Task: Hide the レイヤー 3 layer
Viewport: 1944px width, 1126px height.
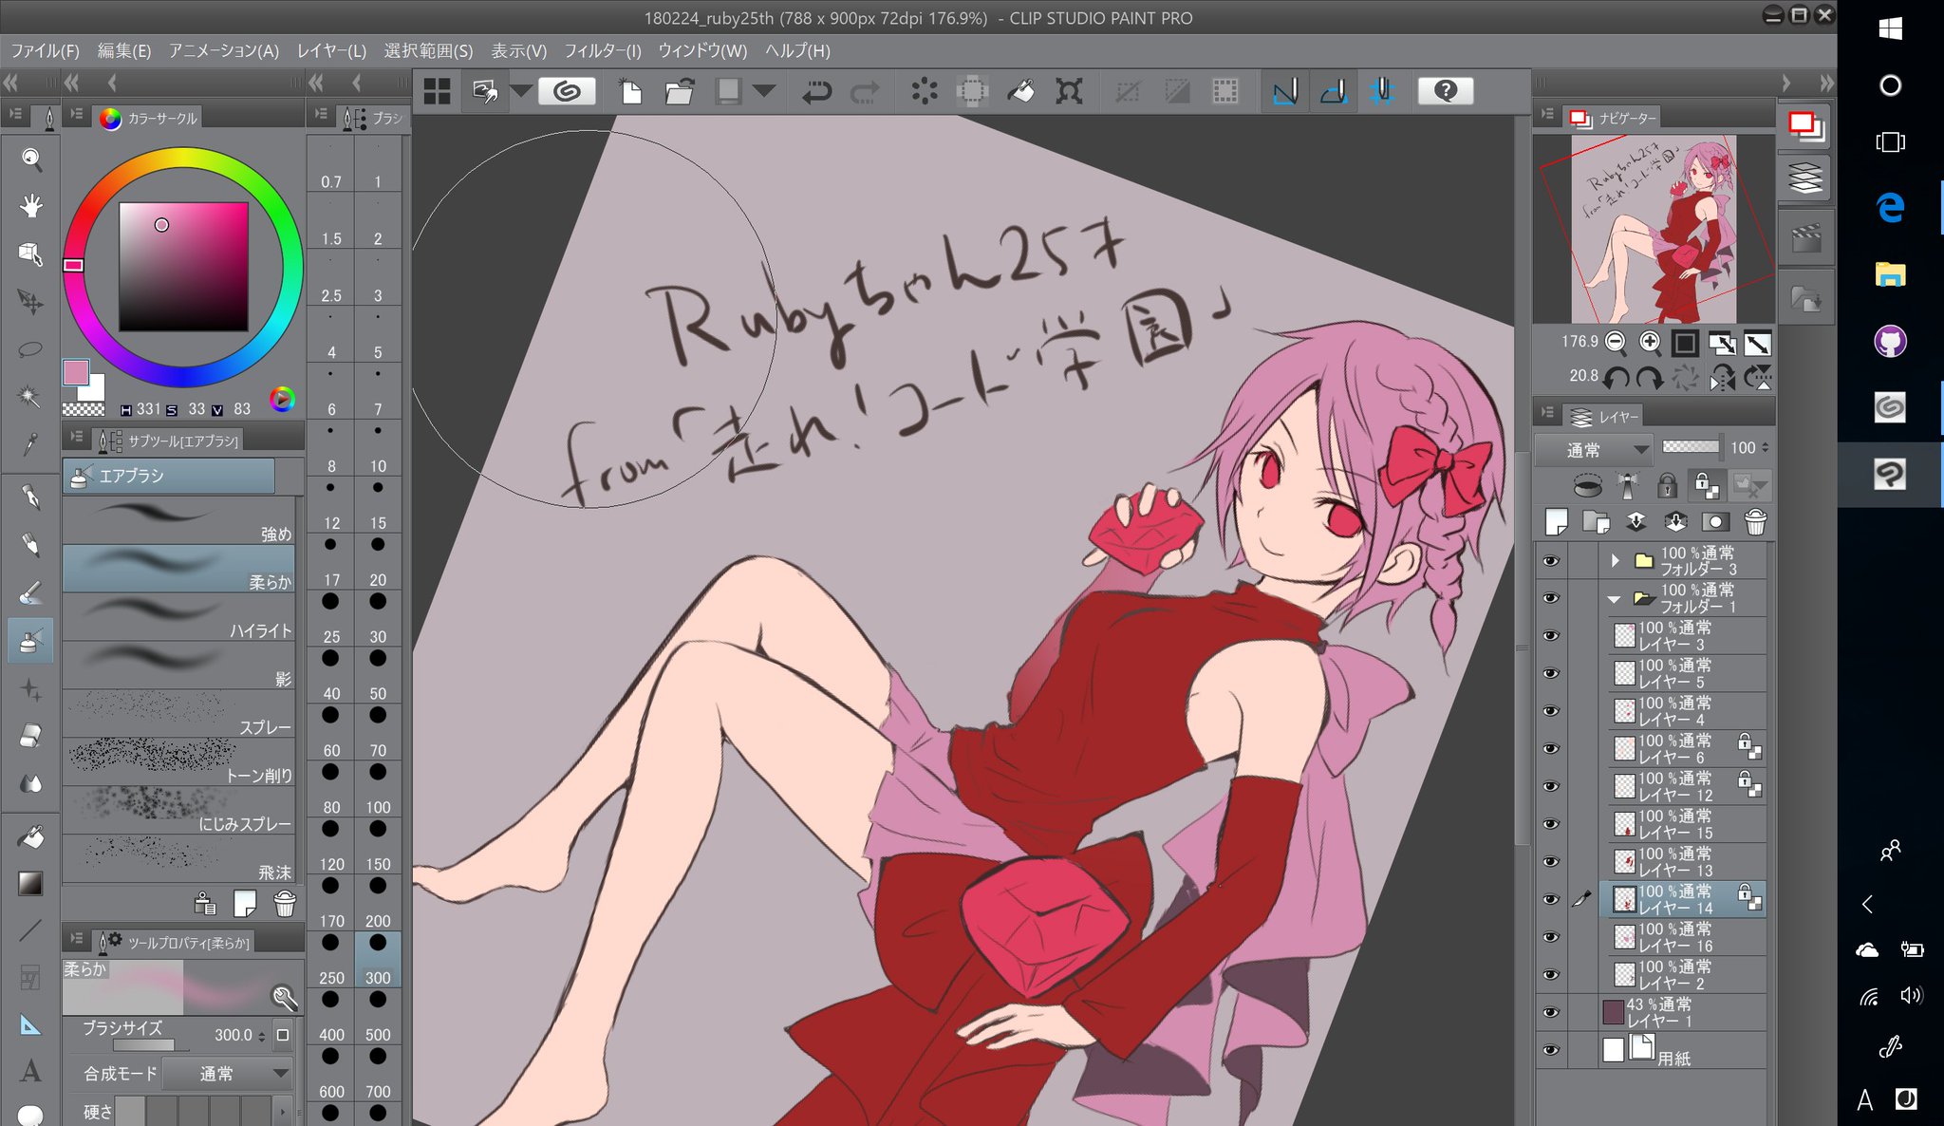Action: coord(1550,634)
